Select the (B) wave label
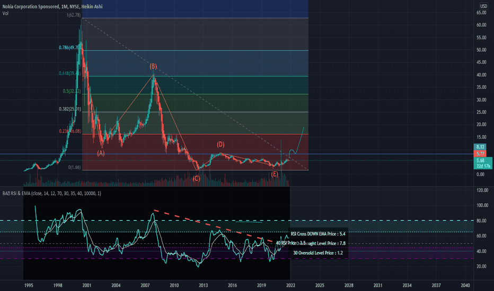The width and height of the screenshot is (494, 291). coord(153,66)
